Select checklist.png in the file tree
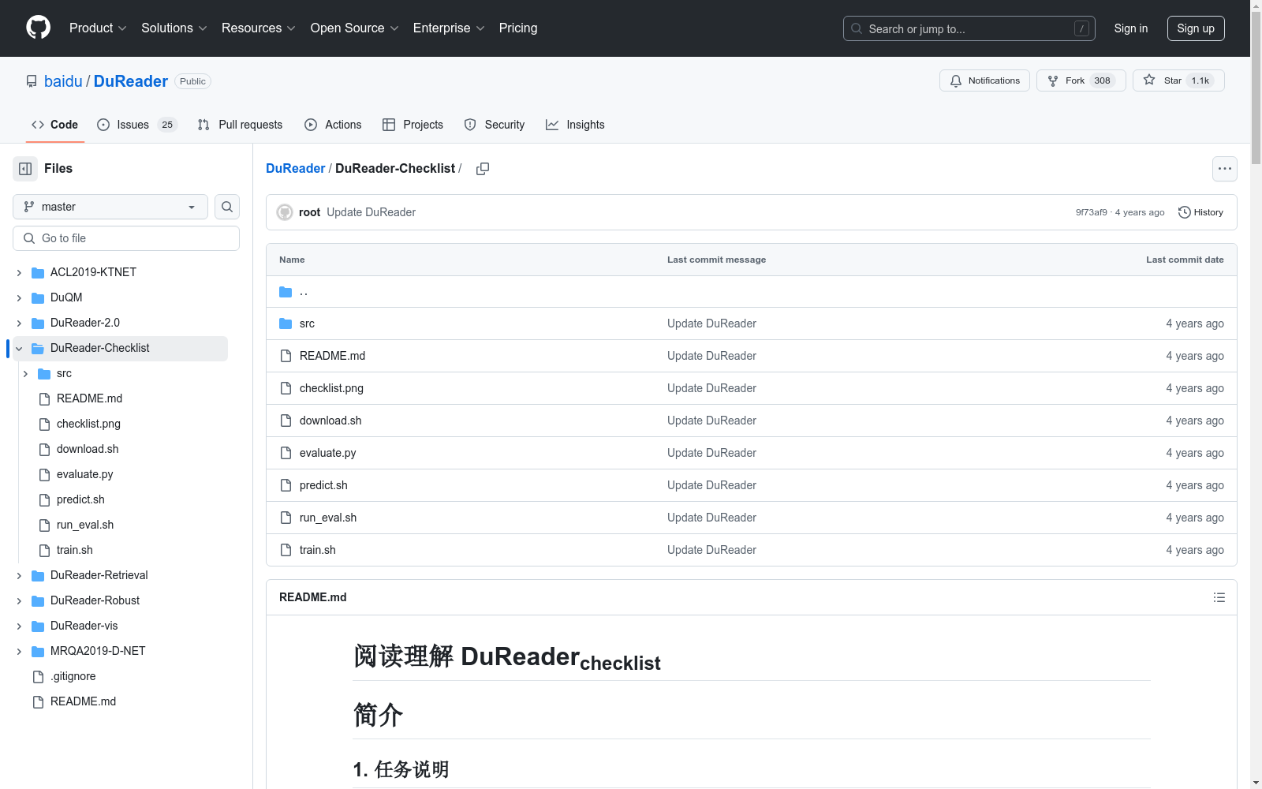The width and height of the screenshot is (1262, 789). tap(88, 424)
